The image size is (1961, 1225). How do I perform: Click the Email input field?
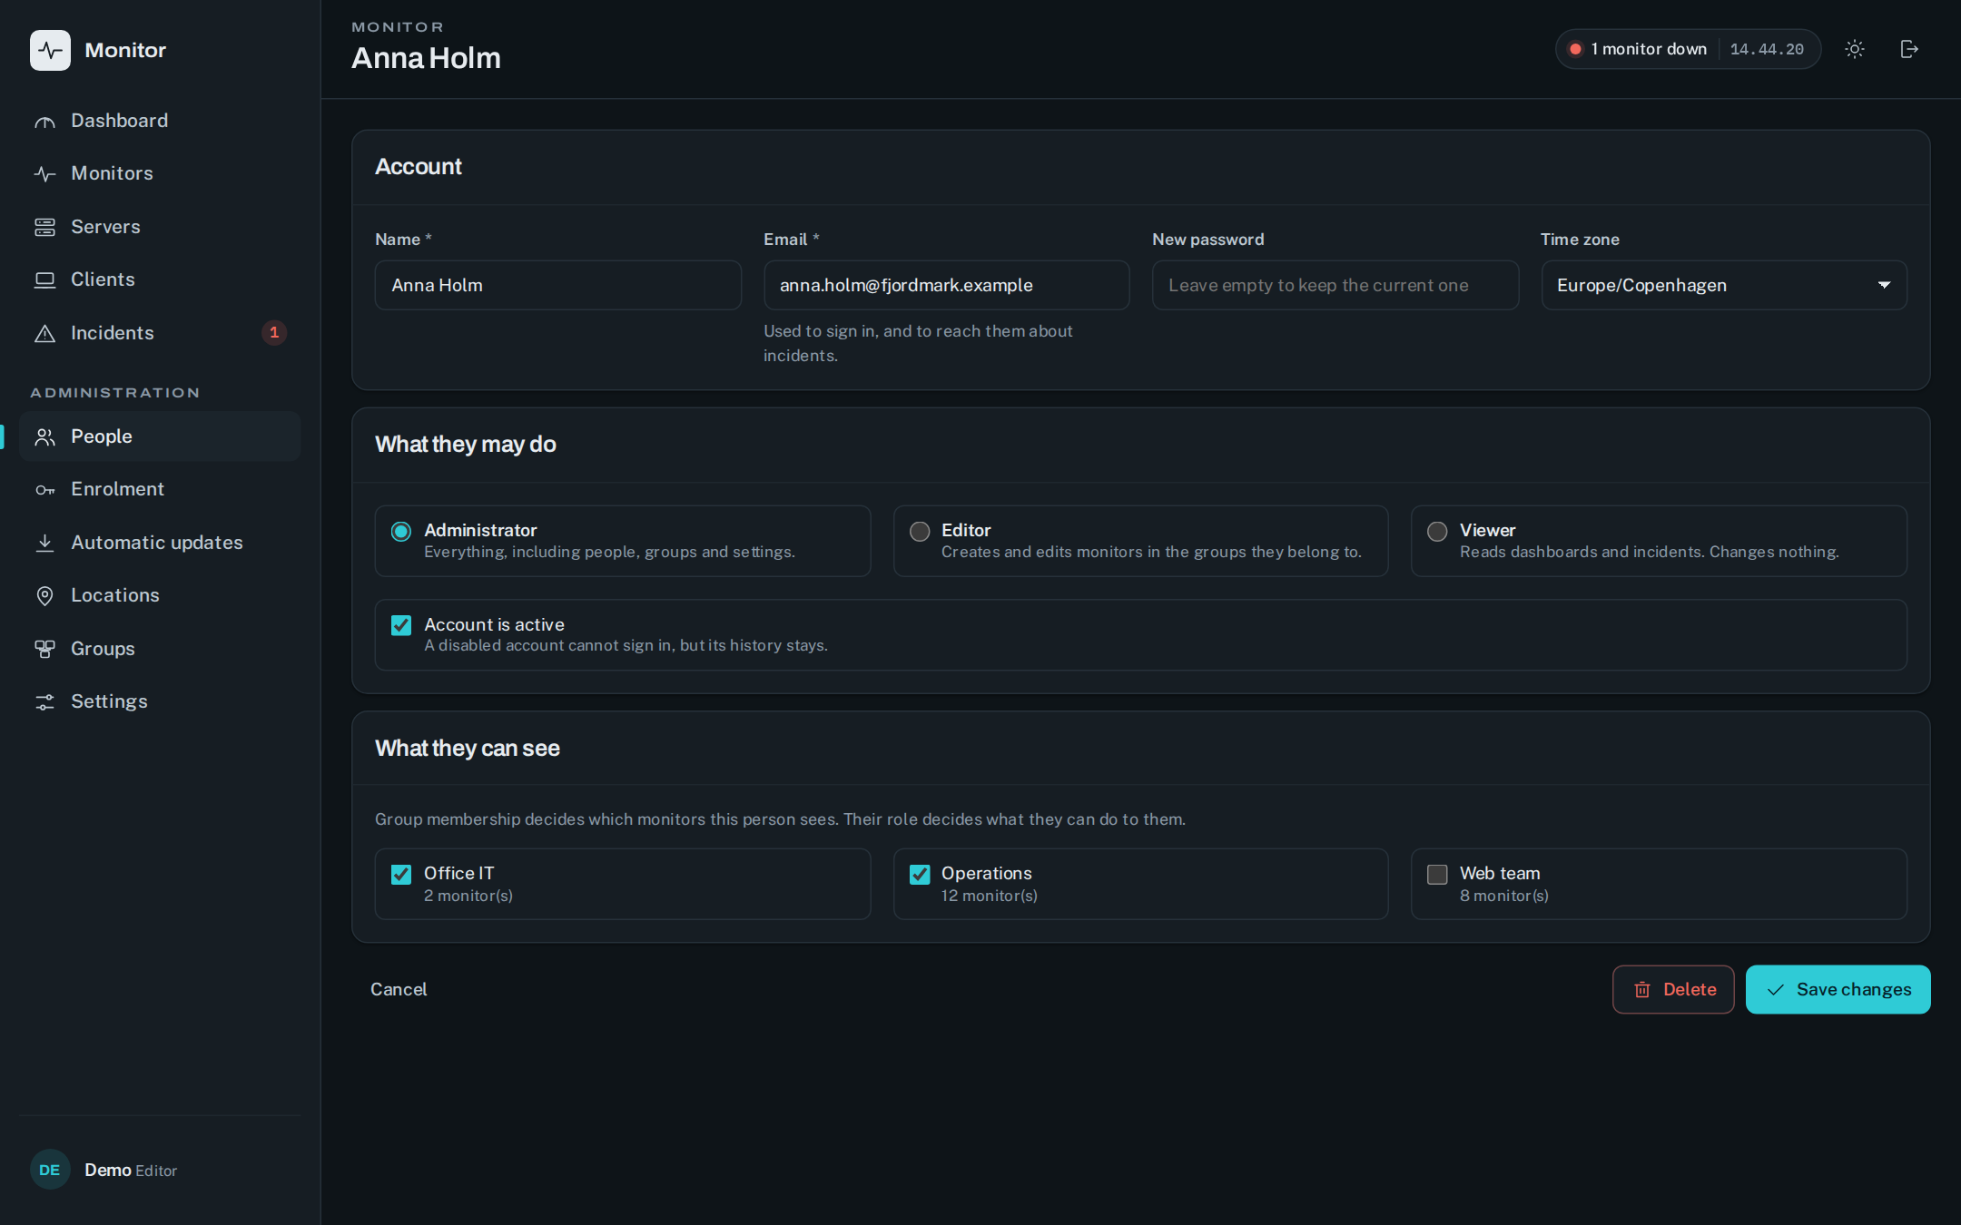point(947,285)
